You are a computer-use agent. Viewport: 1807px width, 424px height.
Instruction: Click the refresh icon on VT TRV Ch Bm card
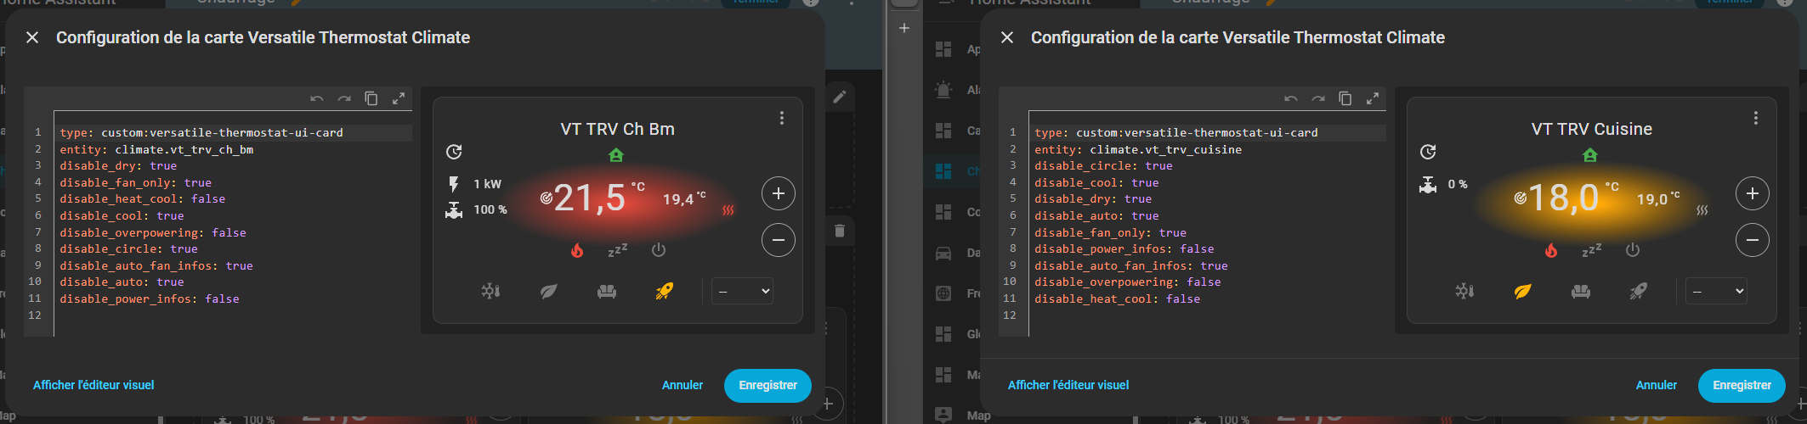(454, 152)
